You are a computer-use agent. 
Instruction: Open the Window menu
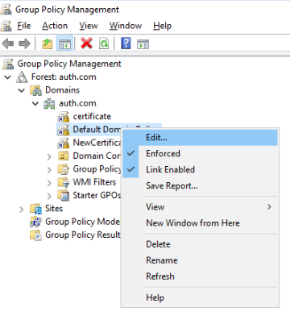126,26
